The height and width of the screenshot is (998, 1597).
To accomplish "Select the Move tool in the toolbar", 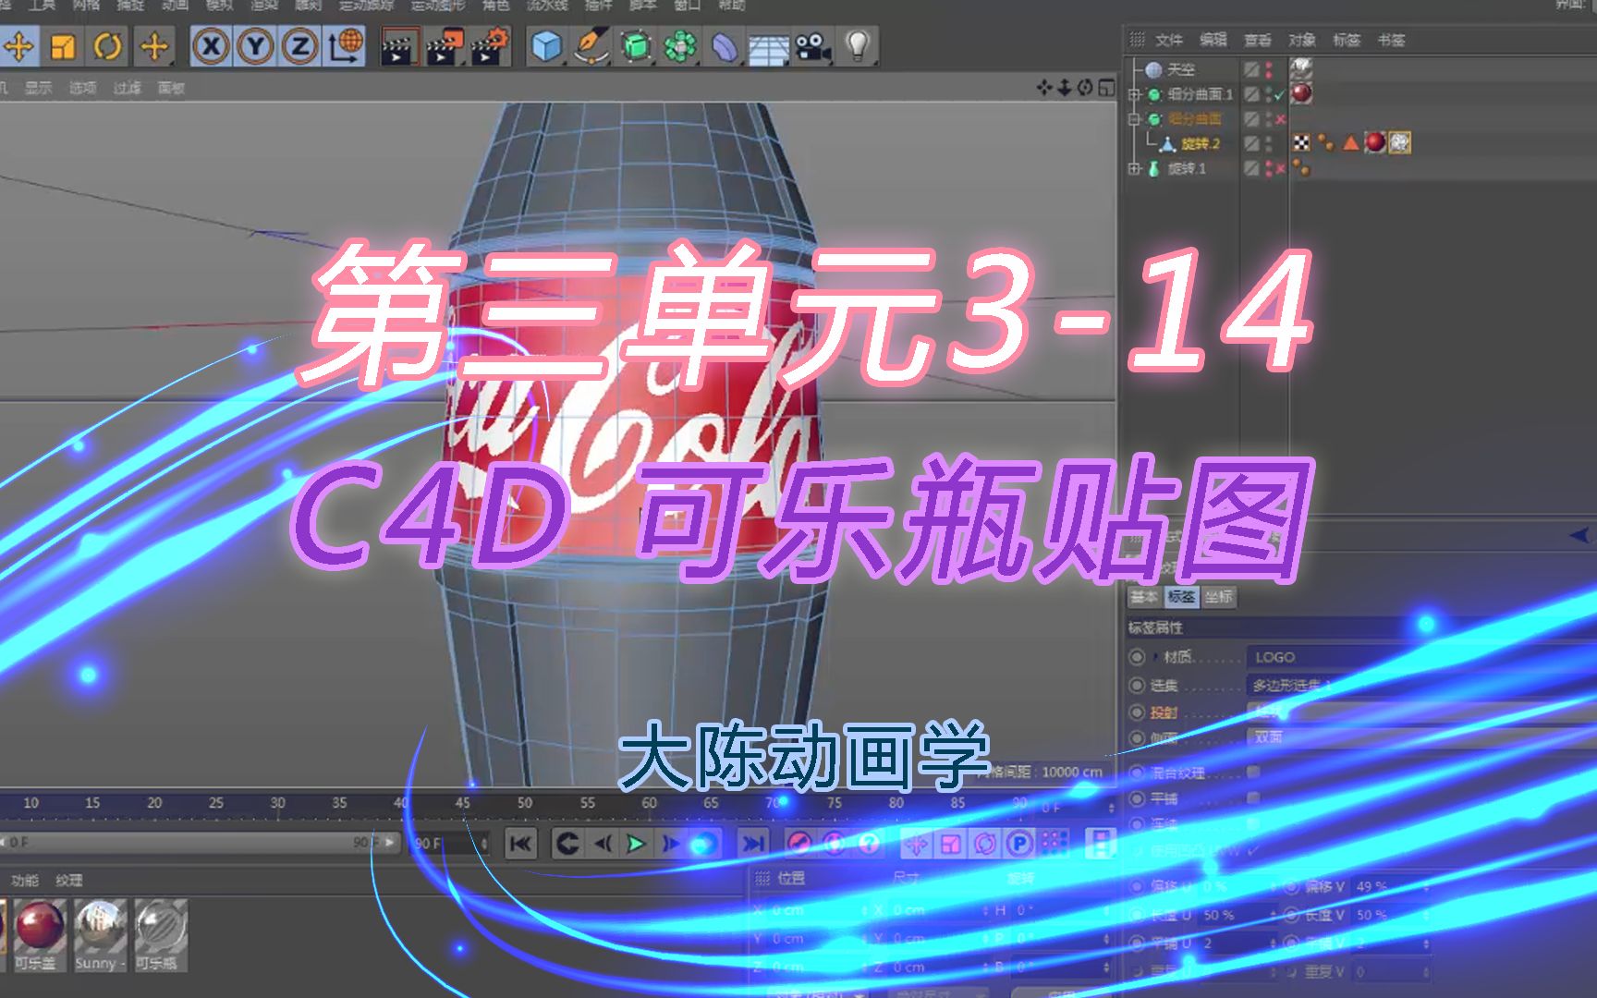I will 18,45.
